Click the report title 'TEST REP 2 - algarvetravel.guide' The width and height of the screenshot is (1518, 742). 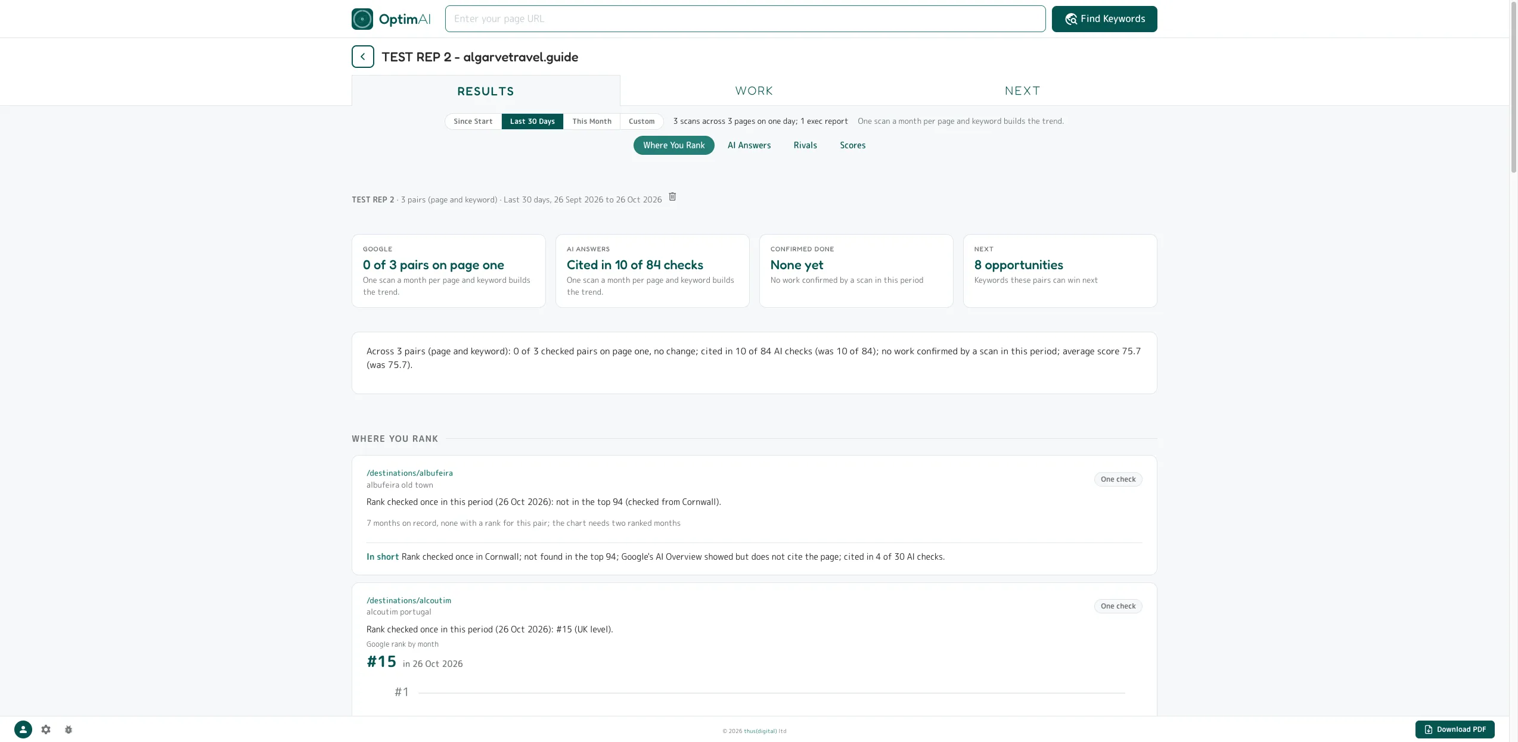pos(480,57)
